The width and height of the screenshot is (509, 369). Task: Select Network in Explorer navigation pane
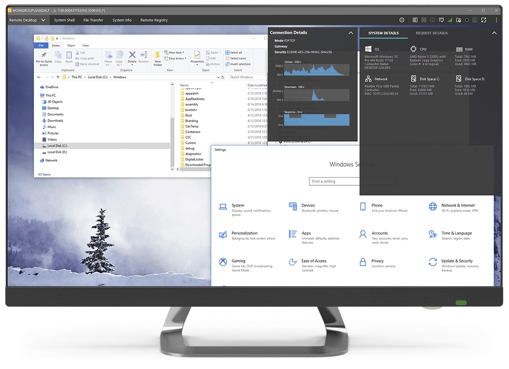coord(48,160)
